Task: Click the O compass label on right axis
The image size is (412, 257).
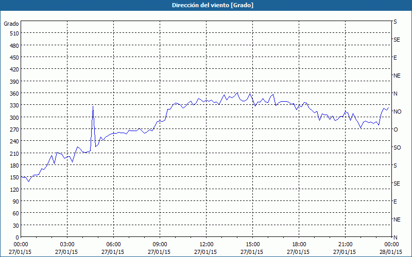Action: click(x=396, y=130)
